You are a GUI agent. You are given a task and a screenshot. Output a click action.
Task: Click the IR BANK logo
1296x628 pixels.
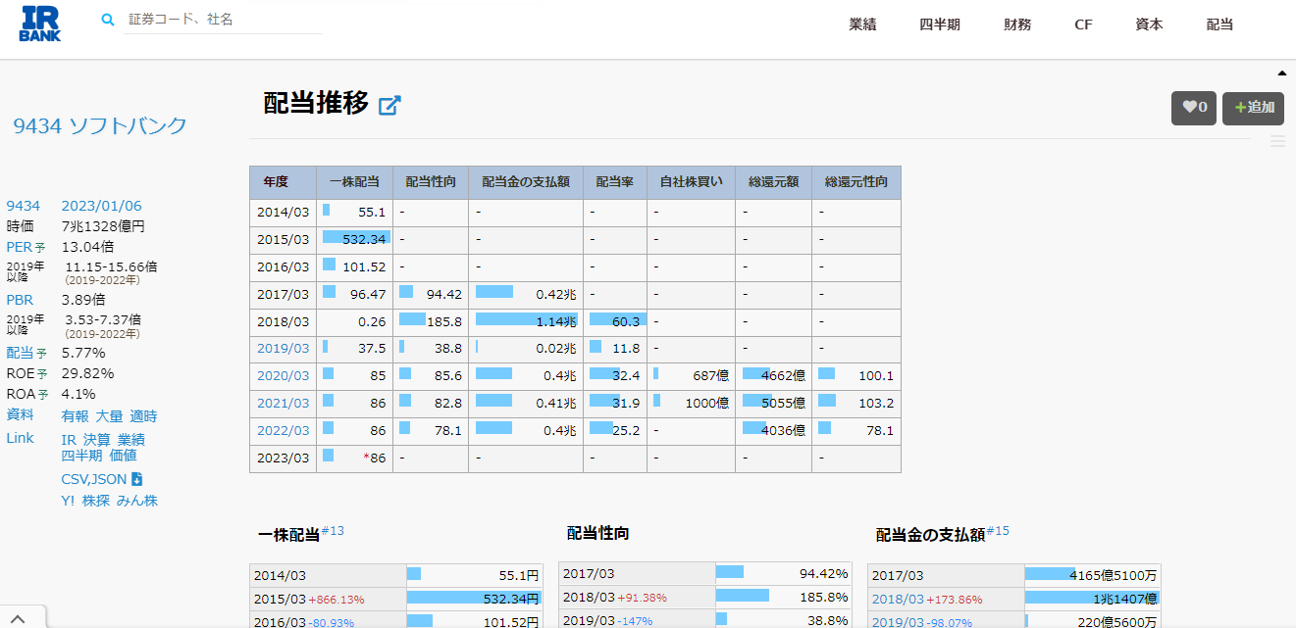point(40,22)
